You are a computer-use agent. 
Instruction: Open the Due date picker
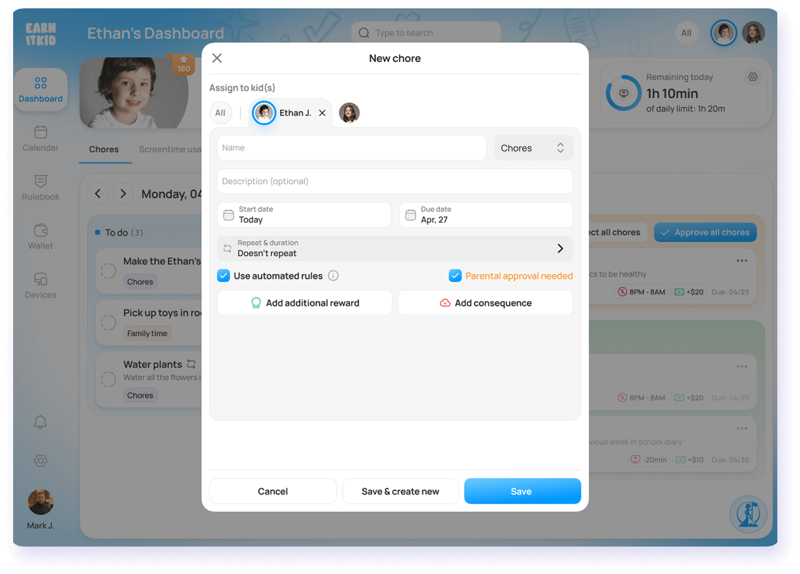point(485,215)
